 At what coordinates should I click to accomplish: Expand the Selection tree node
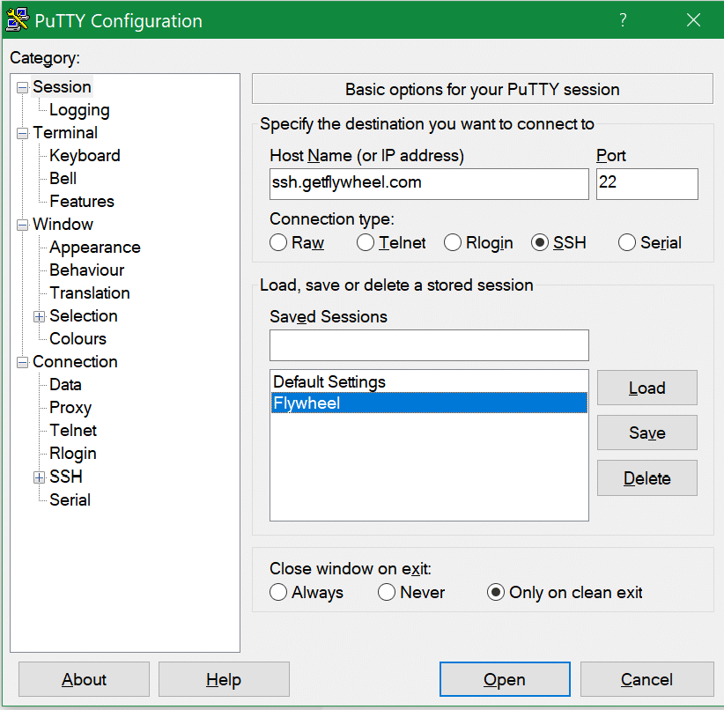39,316
